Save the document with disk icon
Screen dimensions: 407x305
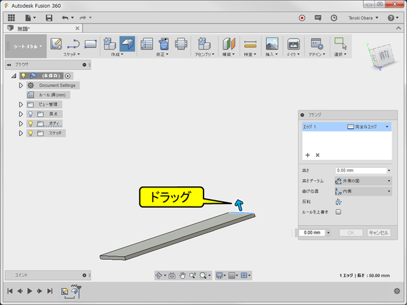[49, 18]
